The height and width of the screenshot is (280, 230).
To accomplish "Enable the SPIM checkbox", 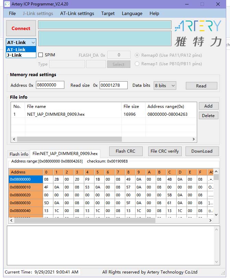I will click(x=41, y=55).
